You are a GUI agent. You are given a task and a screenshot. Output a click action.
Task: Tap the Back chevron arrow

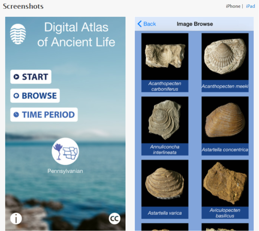(140, 24)
